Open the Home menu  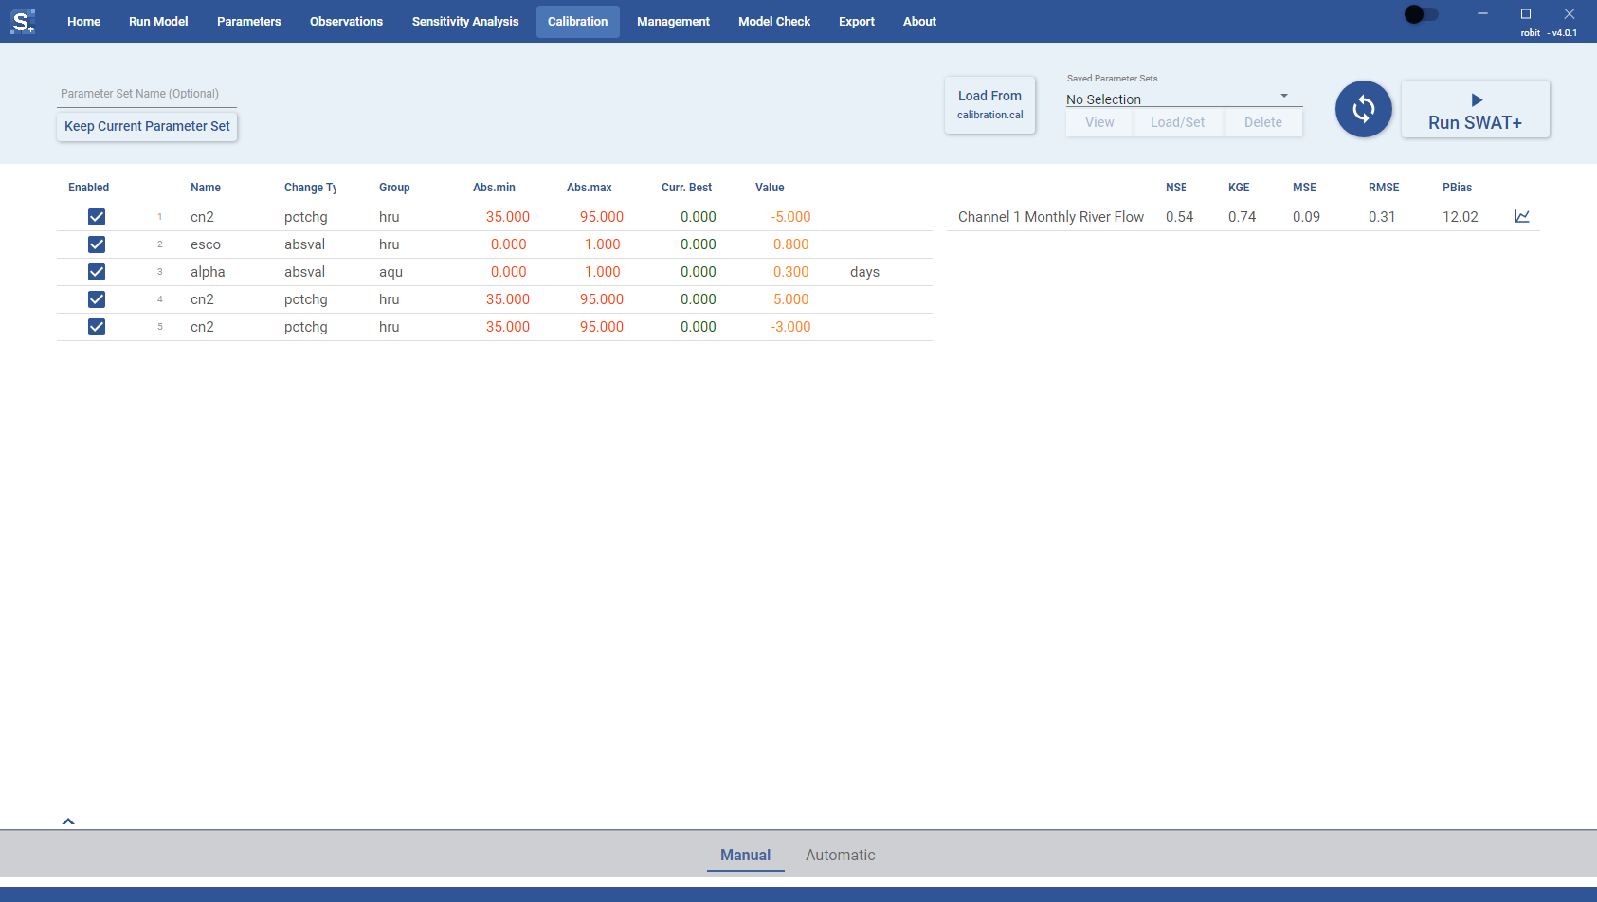tap(83, 21)
